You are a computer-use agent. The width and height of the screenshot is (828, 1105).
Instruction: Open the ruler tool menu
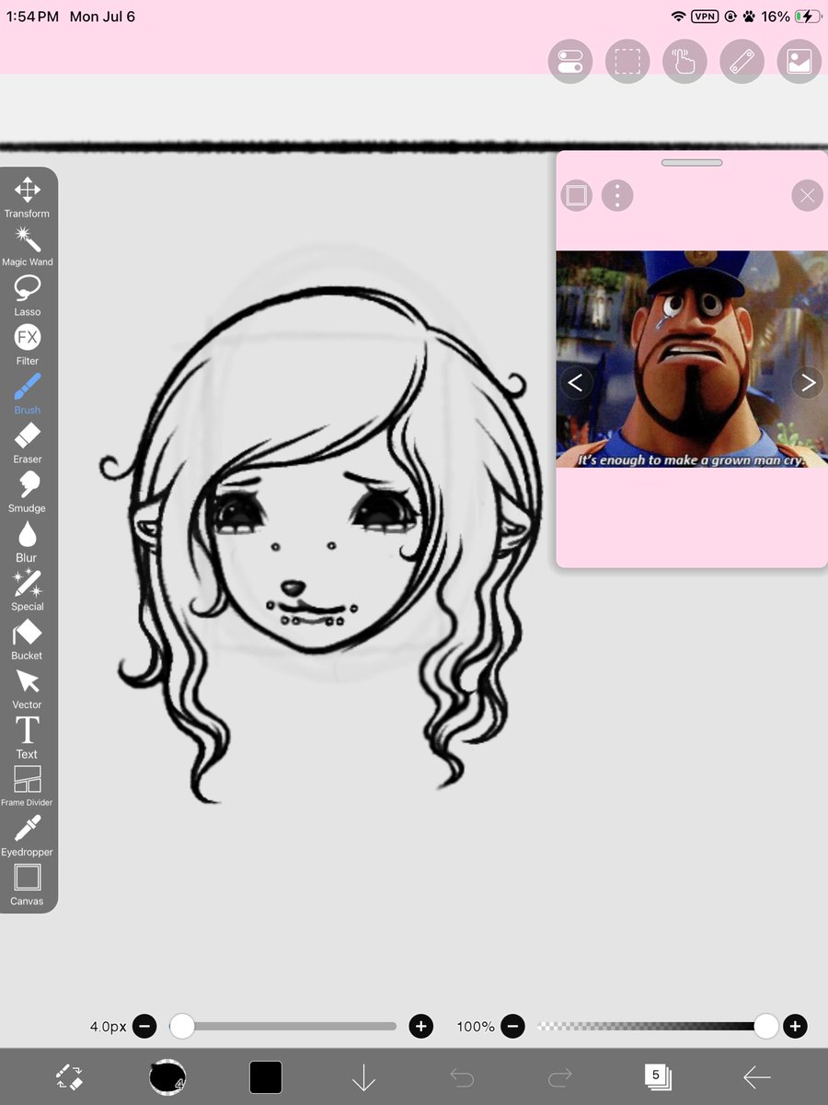coord(742,62)
